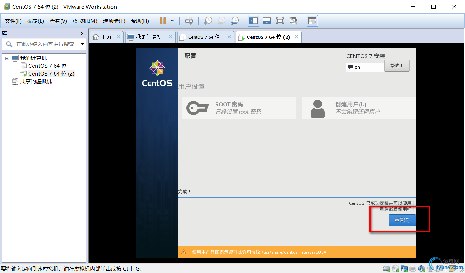Click the installation progress bar
This screenshot has height=273, width=465.
point(297,197)
